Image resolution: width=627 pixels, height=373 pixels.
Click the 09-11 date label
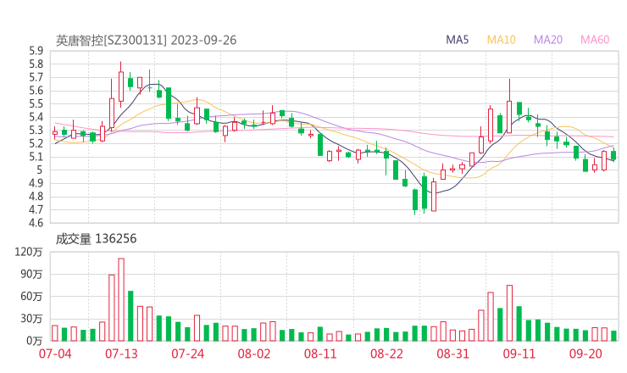pyautogui.click(x=519, y=354)
